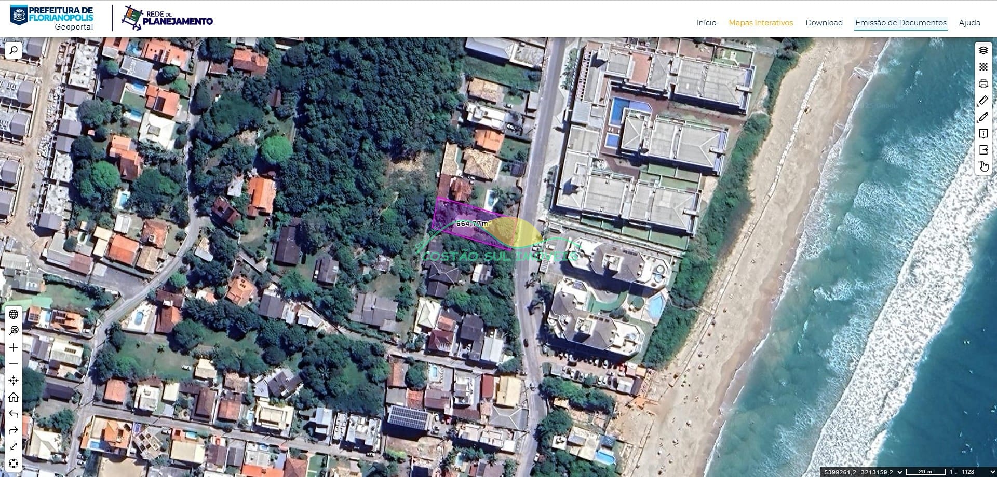Click the export arrow icon
The height and width of the screenshot is (477, 997).
pos(983,150)
